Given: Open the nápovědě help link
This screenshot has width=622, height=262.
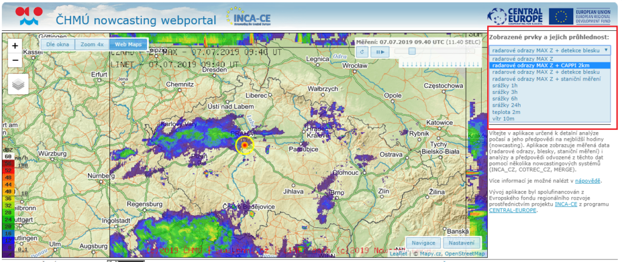Looking at the screenshot, I should [x=588, y=181].
